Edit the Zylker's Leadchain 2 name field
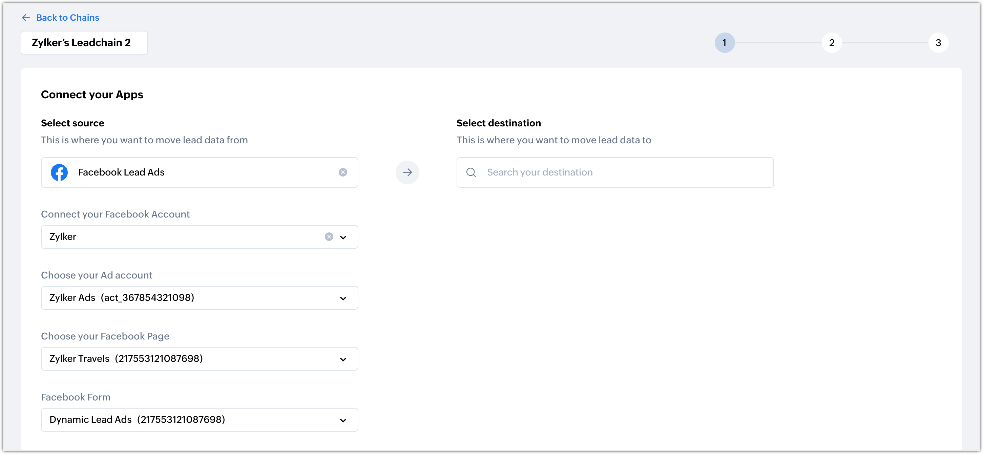 coord(81,43)
